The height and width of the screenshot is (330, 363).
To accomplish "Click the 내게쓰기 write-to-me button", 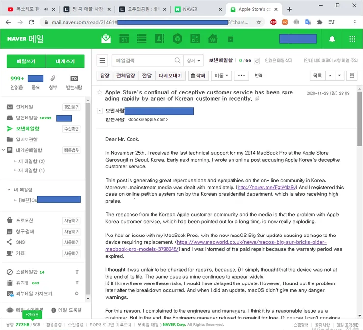I will click(65, 61).
